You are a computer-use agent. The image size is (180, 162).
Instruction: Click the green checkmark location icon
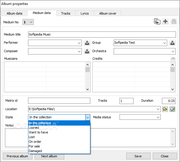click(x=172, y=109)
